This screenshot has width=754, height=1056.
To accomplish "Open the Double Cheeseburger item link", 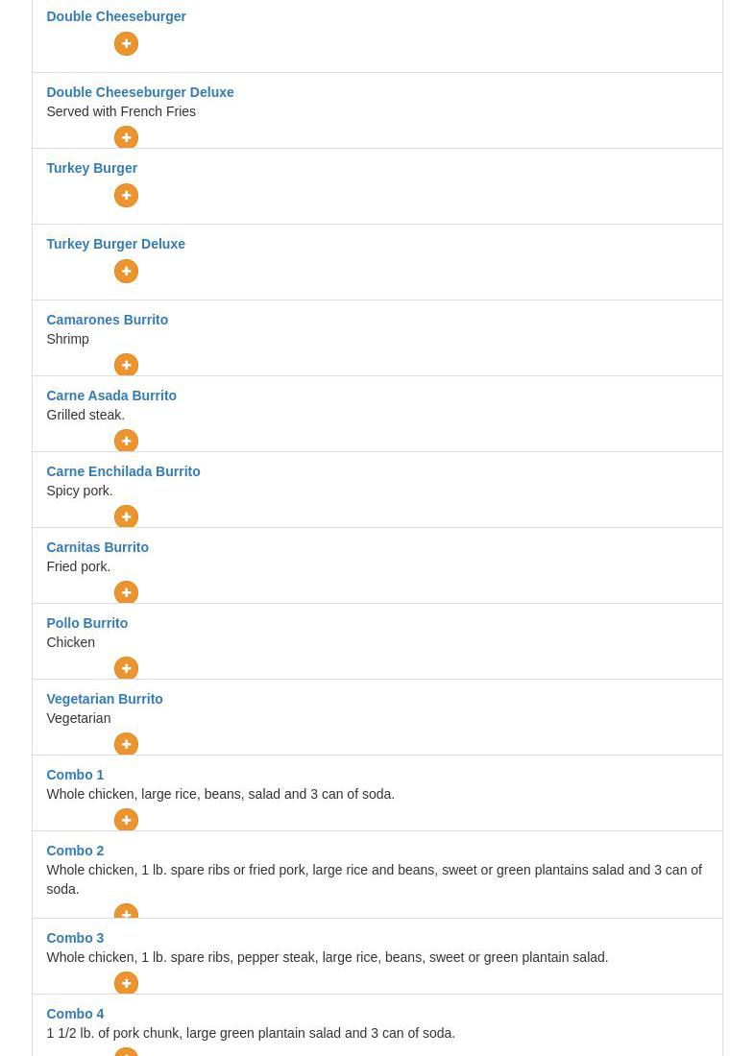I will pos(116,16).
